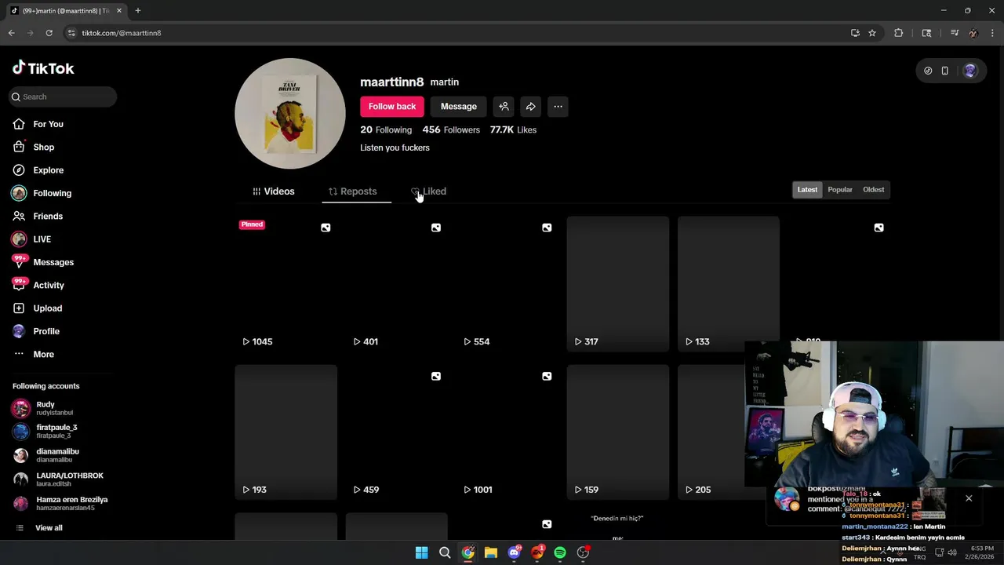Viewport: 1004px width, 565px height.
Task: Bookmark this page with the star
Action: point(872,33)
